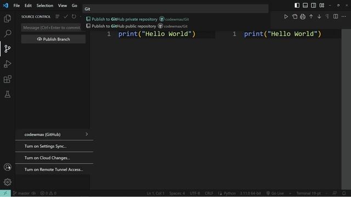Open the Explorer view in activity bar

pos(7,19)
